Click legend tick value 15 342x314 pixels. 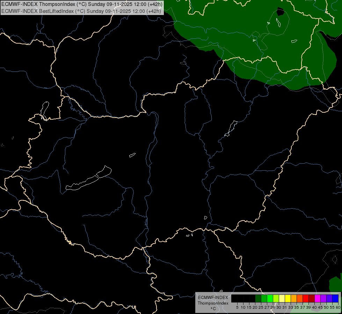[249, 307]
